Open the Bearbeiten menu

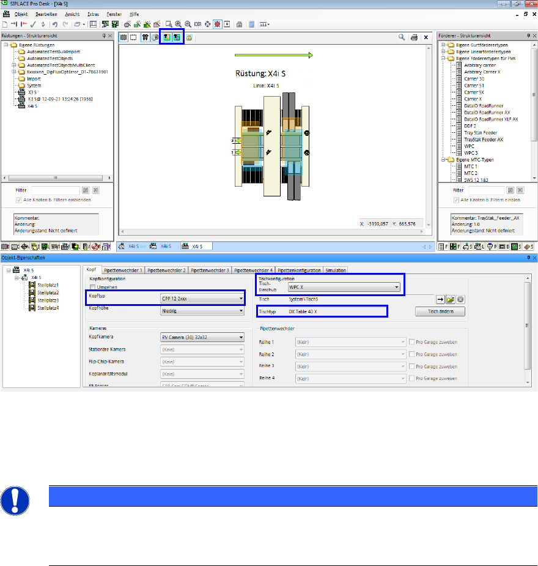pyautogui.click(x=46, y=14)
